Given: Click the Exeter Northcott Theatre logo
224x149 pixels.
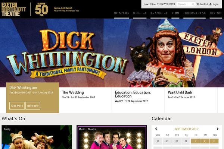Looking at the screenshot, I should pyautogui.click(x=14, y=9).
